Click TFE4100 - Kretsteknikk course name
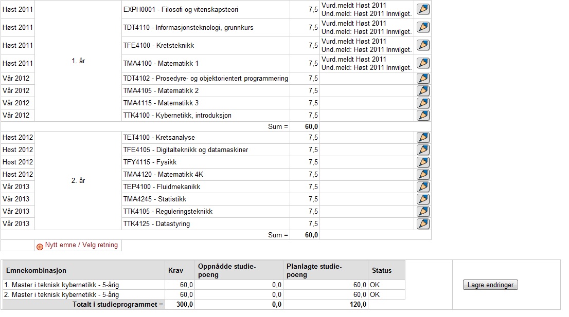 [158, 46]
